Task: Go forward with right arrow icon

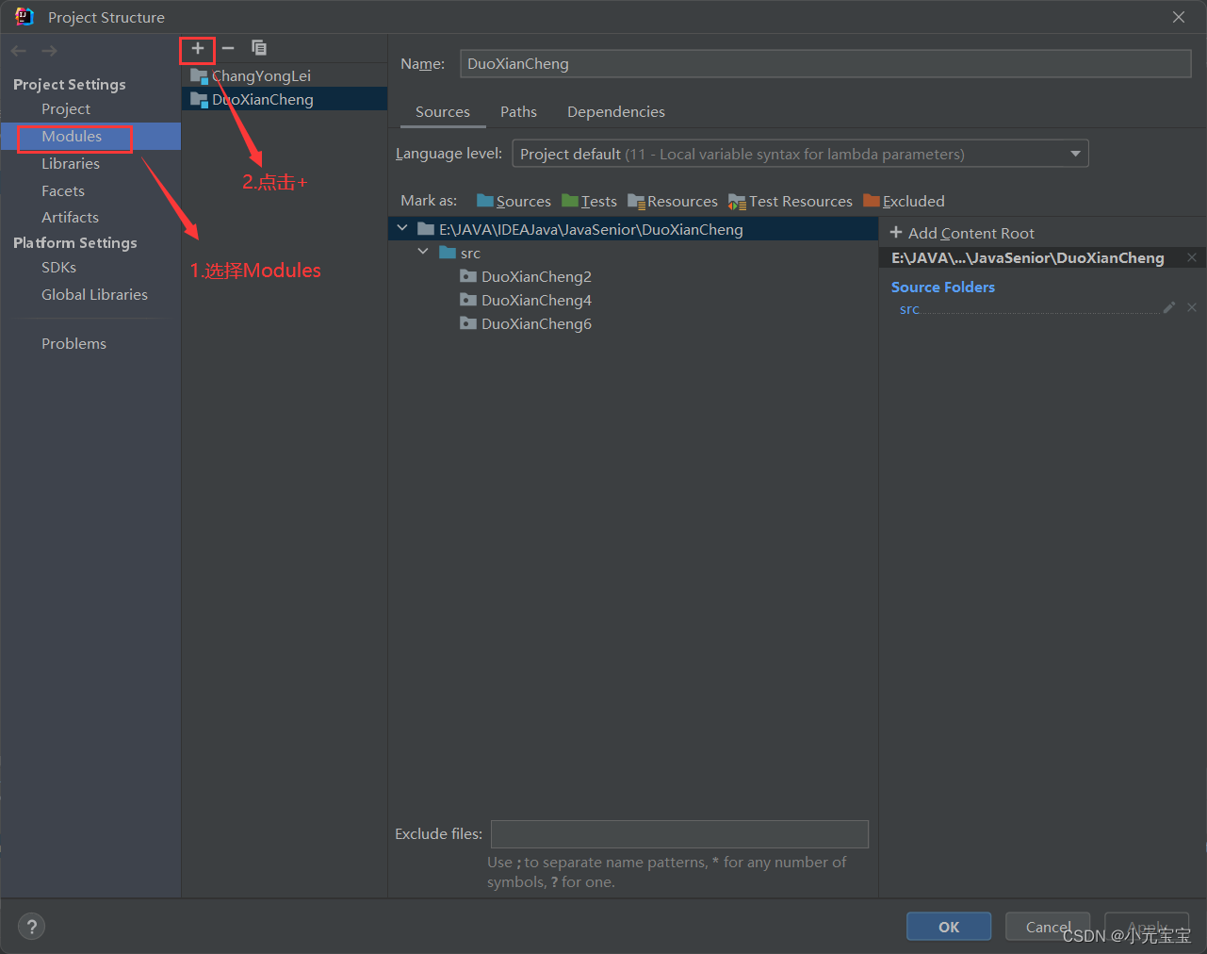Action: pyautogui.click(x=49, y=51)
